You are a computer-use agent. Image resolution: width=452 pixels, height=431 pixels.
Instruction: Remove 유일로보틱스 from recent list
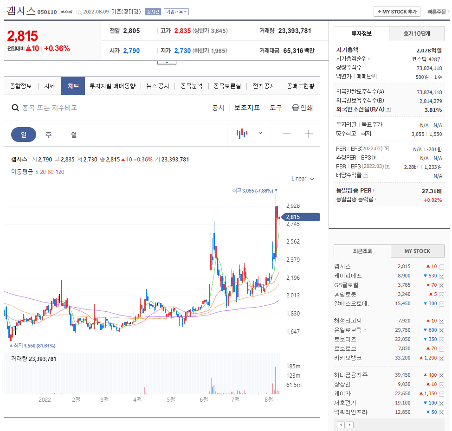[441, 330]
